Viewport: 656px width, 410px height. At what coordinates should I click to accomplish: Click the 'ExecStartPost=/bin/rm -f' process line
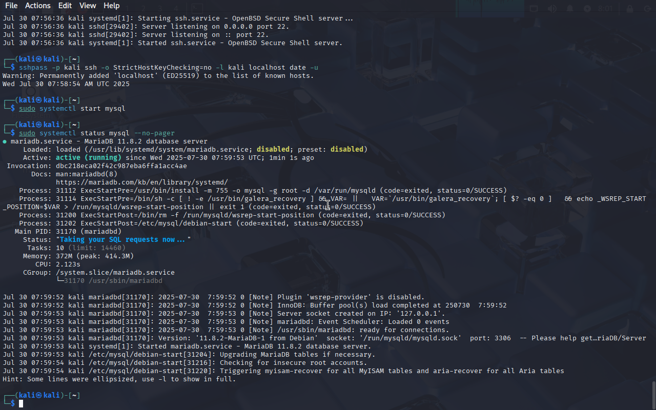[x=232, y=215]
